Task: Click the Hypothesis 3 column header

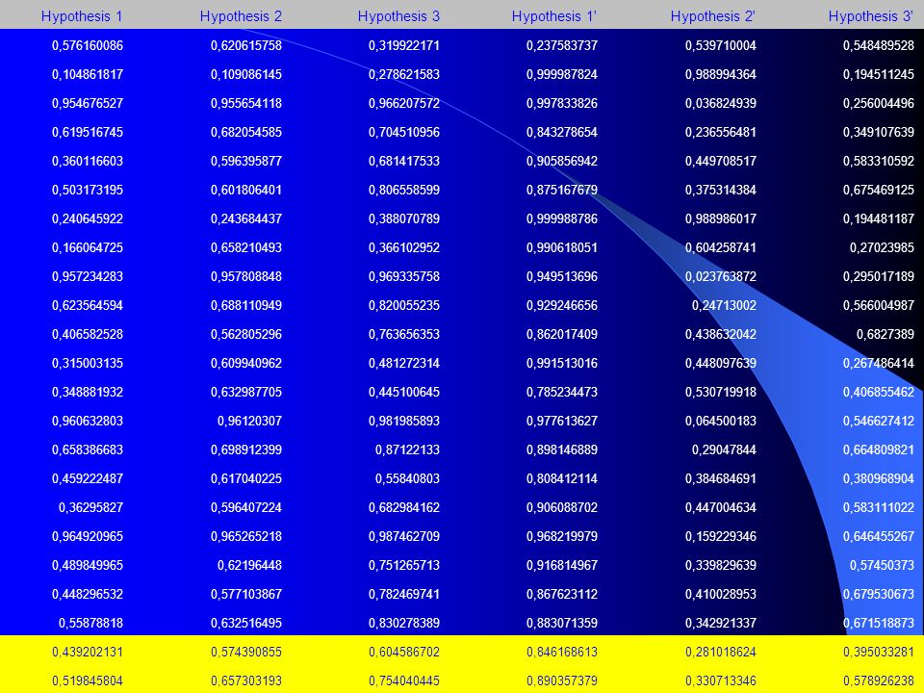Action: pos(398,16)
